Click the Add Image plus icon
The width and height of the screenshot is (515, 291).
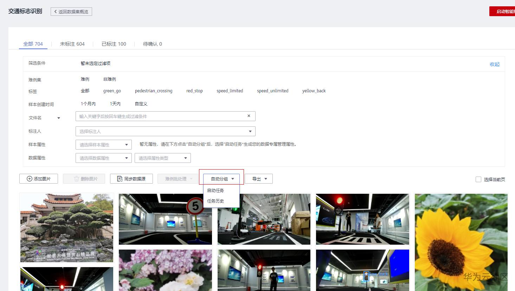(x=30, y=179)
